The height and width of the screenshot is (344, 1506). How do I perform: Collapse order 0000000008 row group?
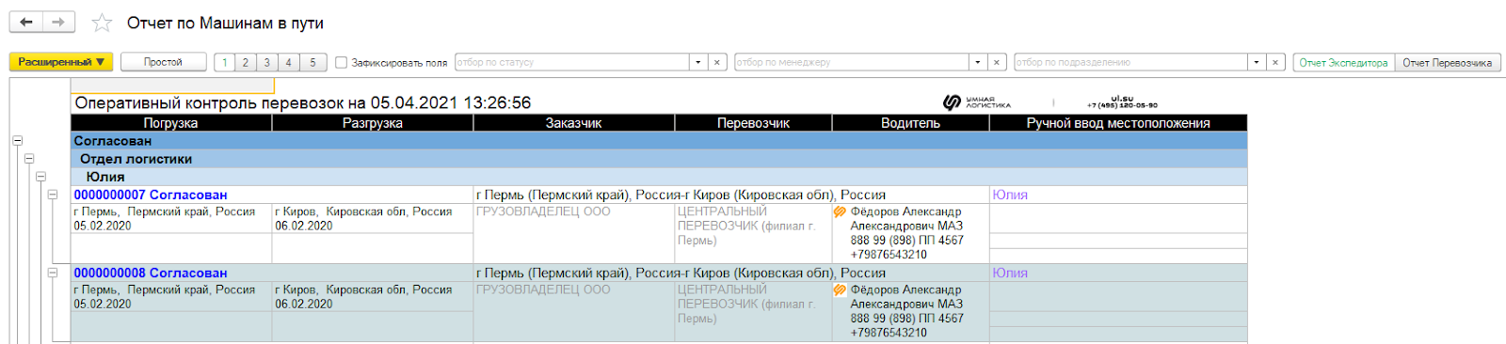click(x=53, y=273)
